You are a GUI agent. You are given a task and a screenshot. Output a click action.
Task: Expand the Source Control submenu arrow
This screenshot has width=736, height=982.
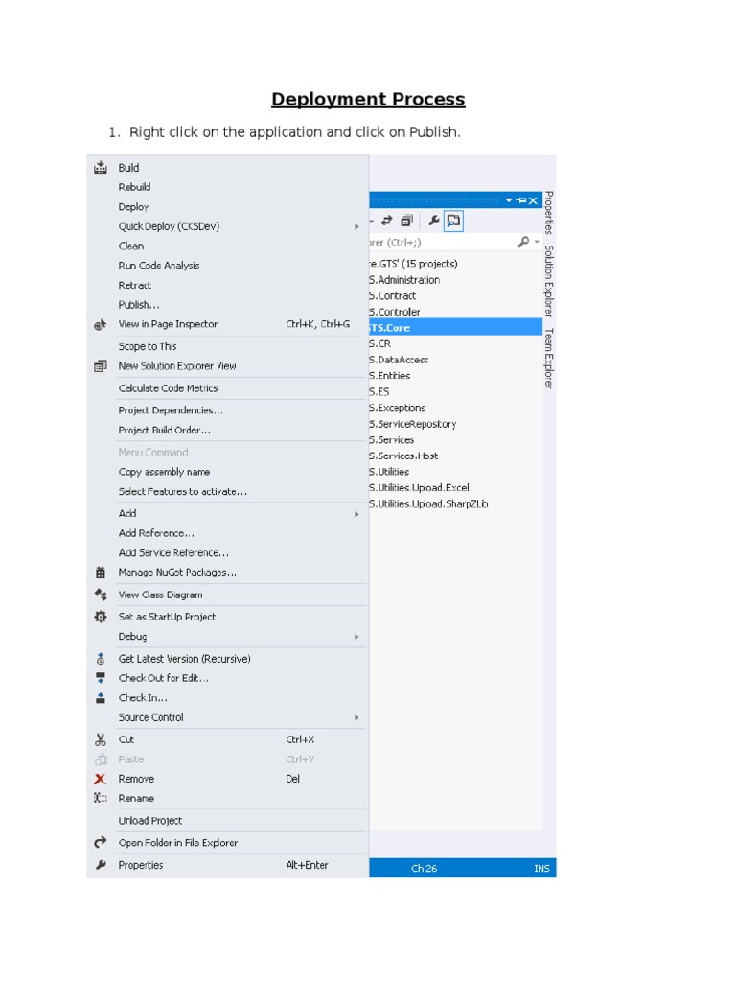coord(356,718)
